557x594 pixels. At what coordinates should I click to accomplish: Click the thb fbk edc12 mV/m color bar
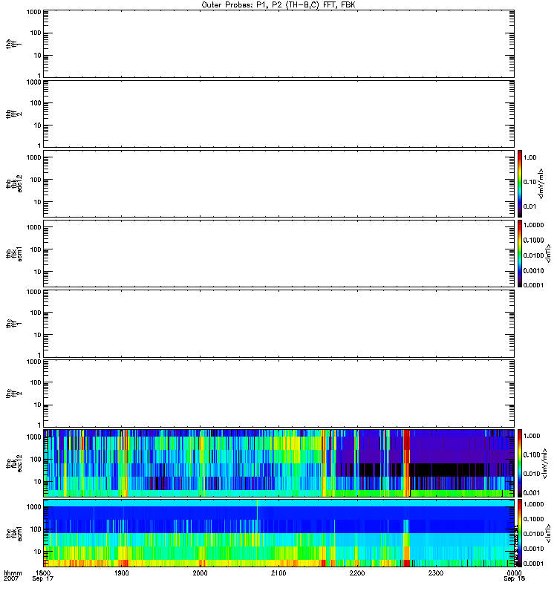pos(520,183)
